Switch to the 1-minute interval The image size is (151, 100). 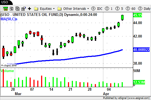[109, 9]
